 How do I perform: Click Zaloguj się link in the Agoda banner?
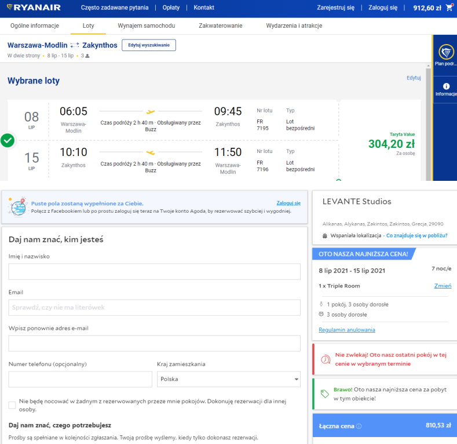point(288,203)
